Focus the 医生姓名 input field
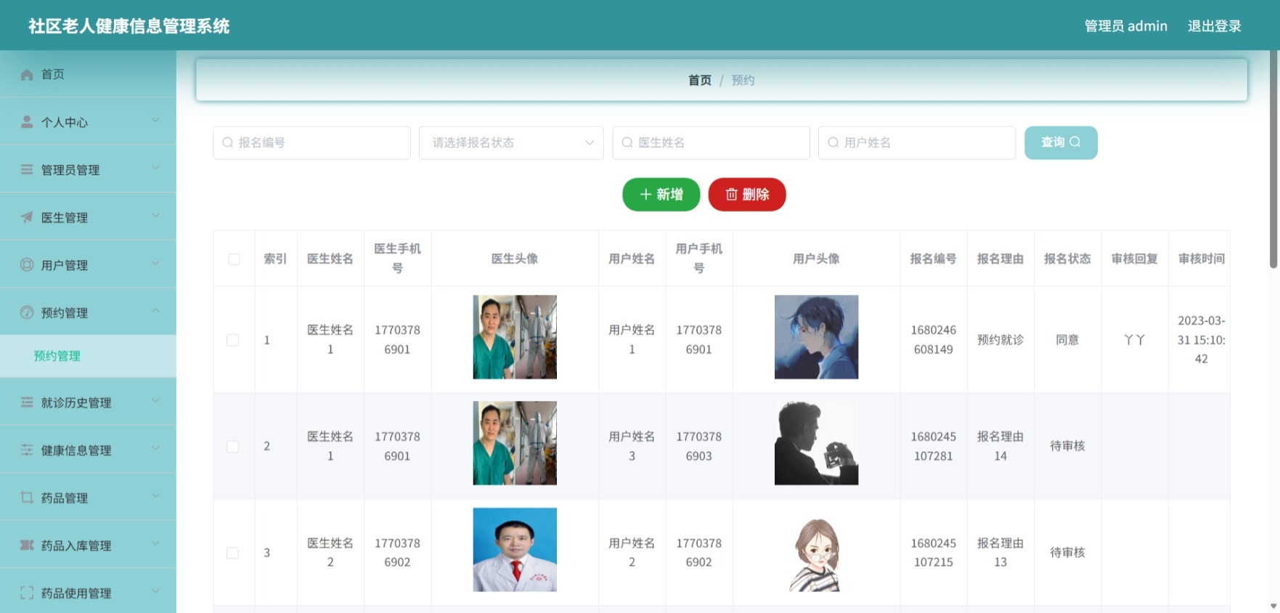The image size is (1280, 613). coord(711,142)
